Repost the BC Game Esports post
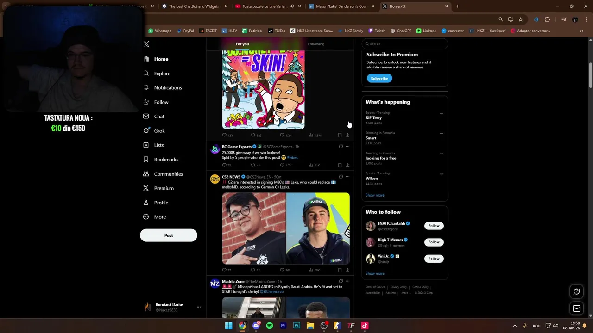 (x=253, y=165)
